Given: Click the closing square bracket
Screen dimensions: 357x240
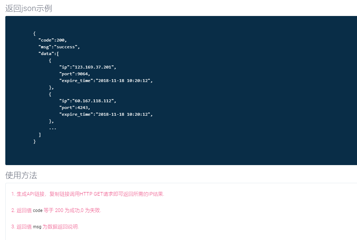Looking at the screenshot, I should 40,135.
